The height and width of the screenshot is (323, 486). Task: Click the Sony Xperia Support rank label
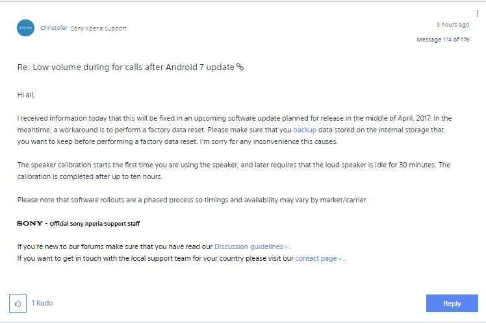(x=98, y=29)
